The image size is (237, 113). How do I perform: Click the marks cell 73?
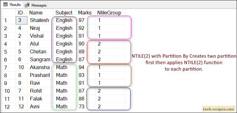tap(86, 106)
